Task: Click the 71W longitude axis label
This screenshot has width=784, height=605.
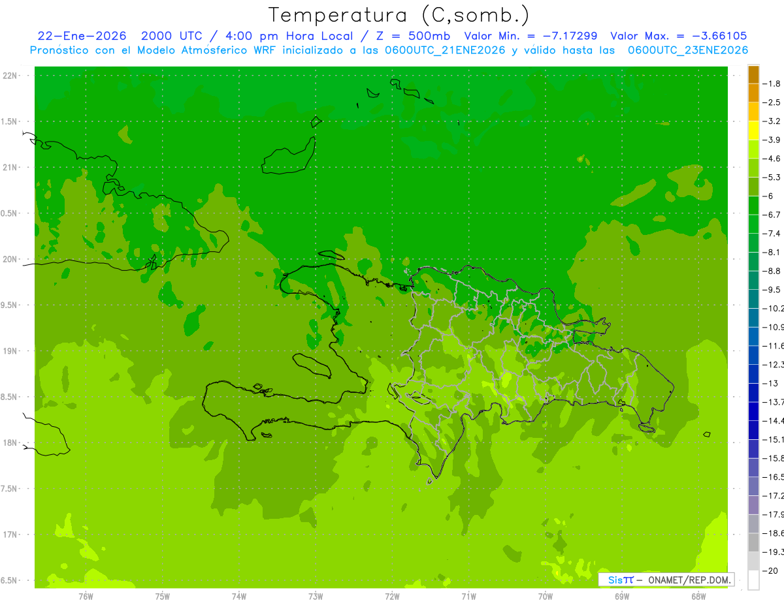Action: pyautogui.click(x=468, y=597)
